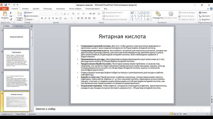Switch to the Показ слайдов ribbon tab

(x=75, y=9)
